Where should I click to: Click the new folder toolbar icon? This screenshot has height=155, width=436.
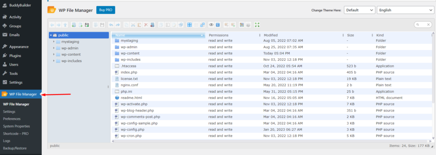click(74, 25)
